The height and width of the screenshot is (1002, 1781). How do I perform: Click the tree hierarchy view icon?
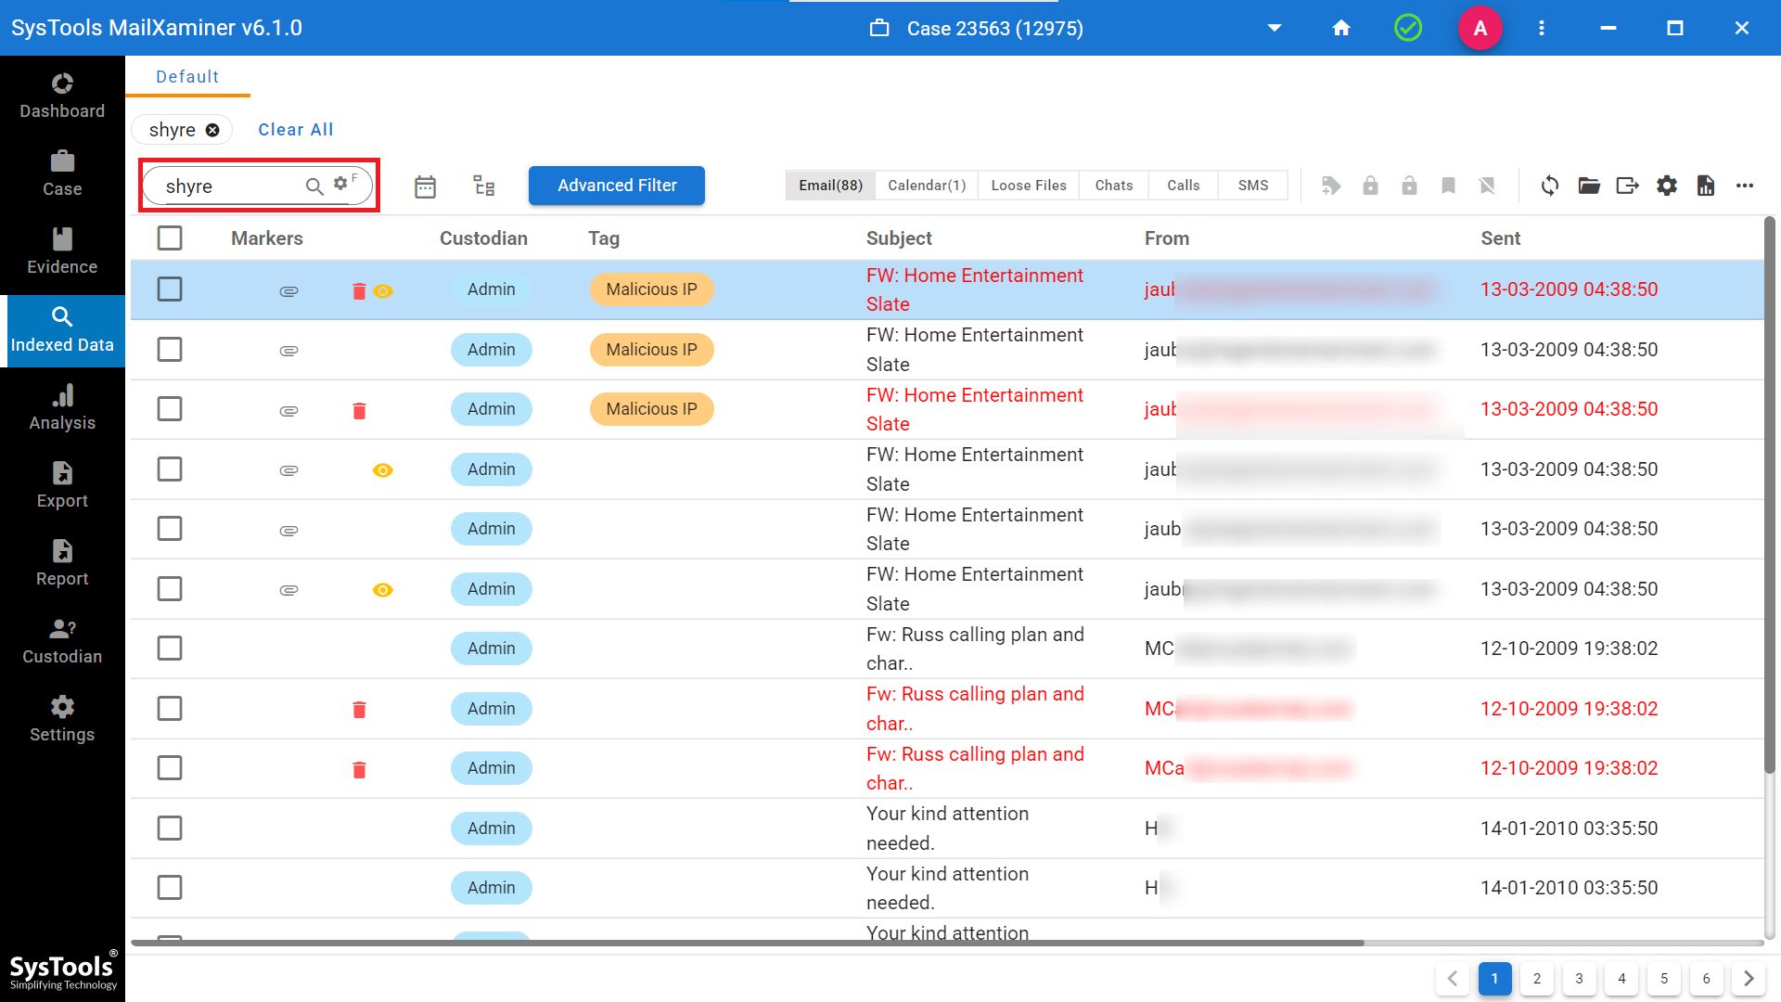pos(484,186)
